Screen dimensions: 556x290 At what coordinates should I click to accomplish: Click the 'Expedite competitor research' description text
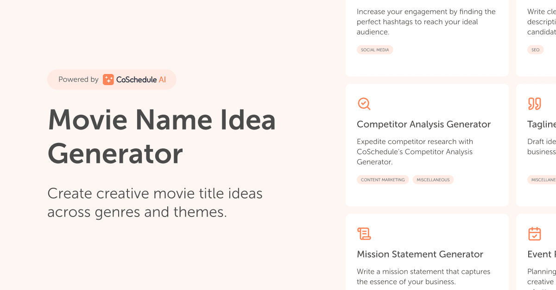coord(415,152)
